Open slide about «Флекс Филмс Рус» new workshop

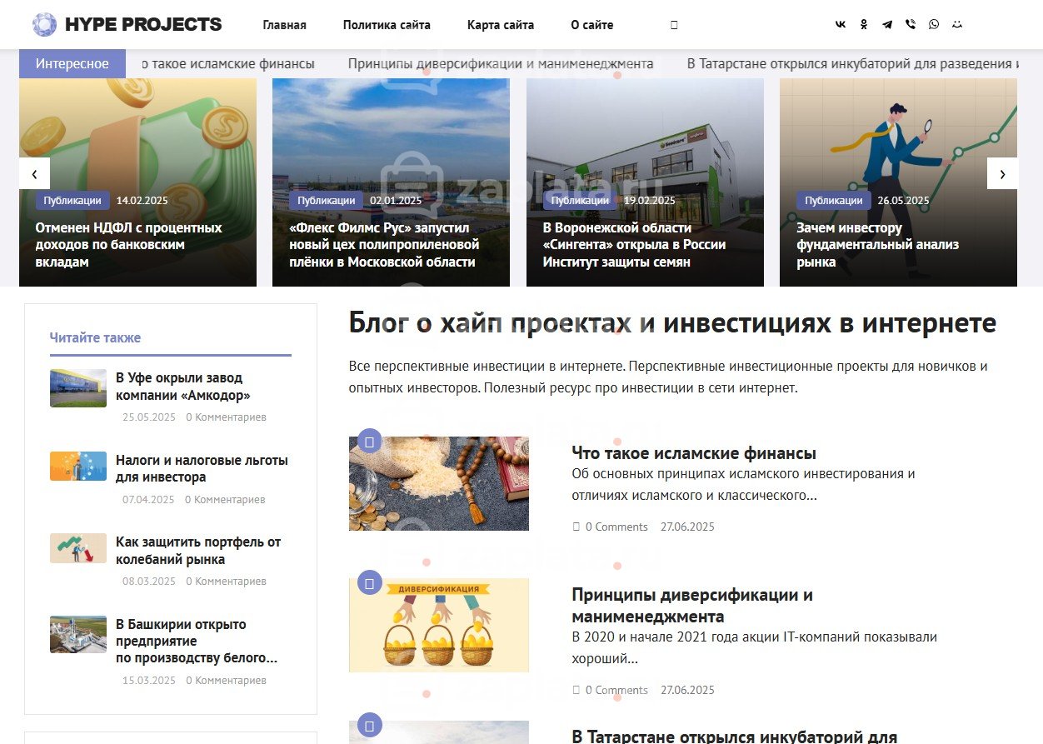pos(384,245)
